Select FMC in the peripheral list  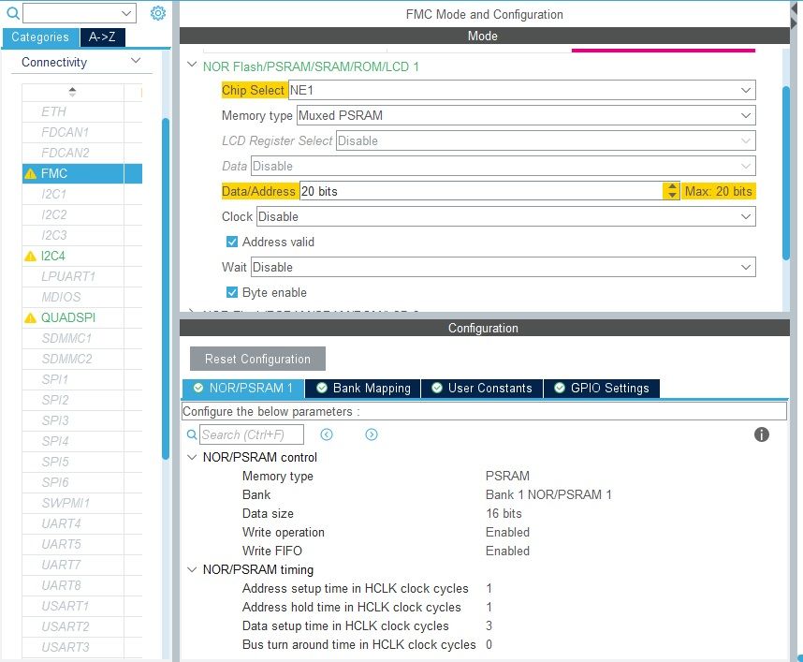82,174
